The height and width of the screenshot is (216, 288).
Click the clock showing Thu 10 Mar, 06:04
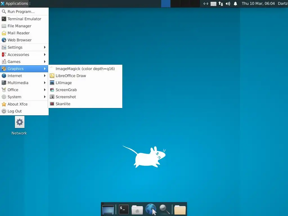[x=258, y=3]
